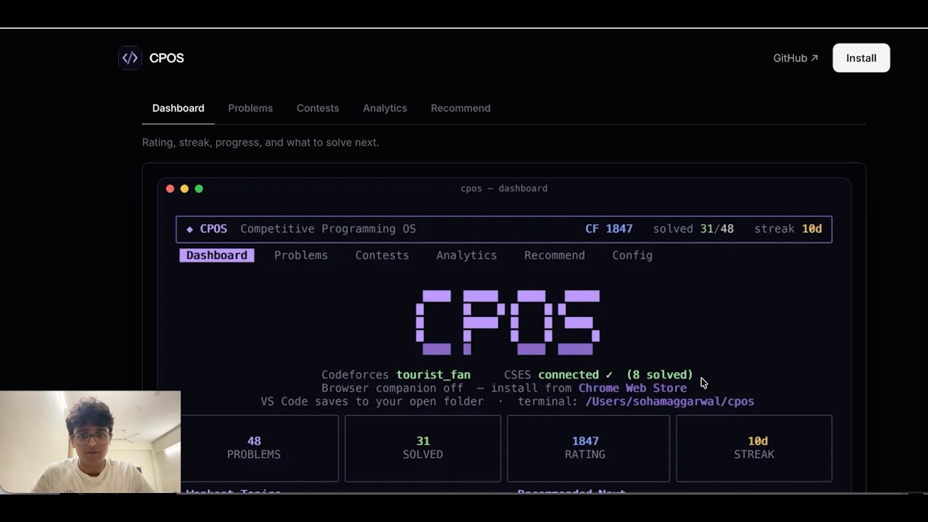This screenshot has height=522, width=928.
Task: Click the /Users/sohamaggarwal/cpos terminal path
Action: click(x=670, y=401)
